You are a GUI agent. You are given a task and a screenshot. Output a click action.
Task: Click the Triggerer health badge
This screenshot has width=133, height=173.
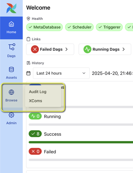pyautogui.click(x=109, y=27)
